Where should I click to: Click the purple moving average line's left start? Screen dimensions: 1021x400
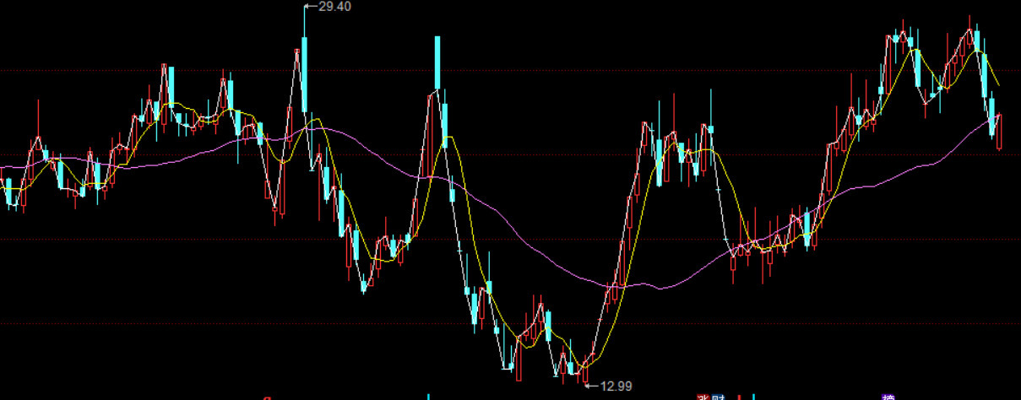pos(3,168)
